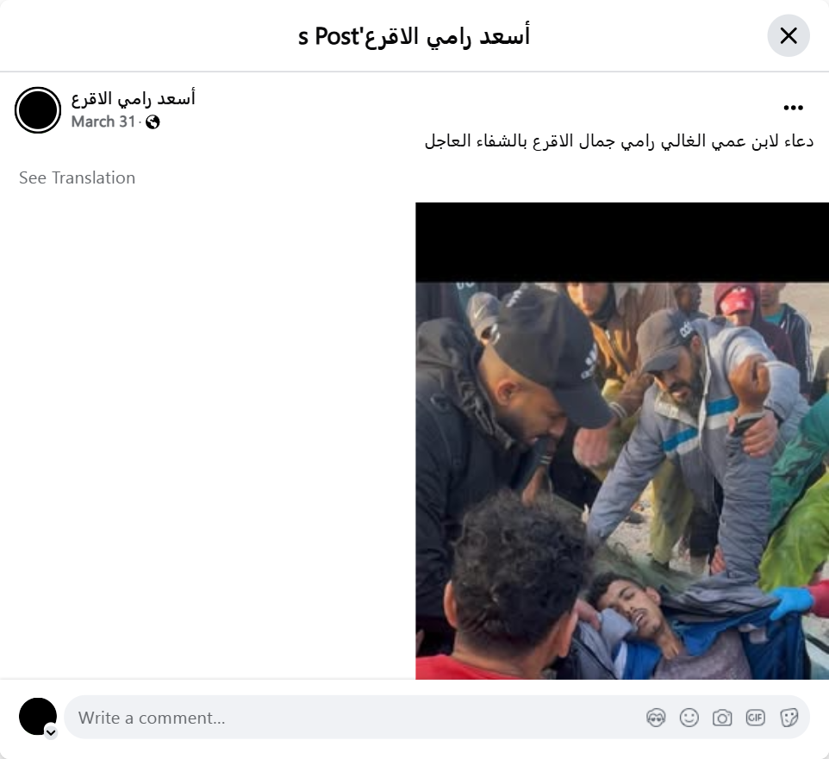Open the March 31 timestamp link
829x759 pixels.
click(103, 121)
